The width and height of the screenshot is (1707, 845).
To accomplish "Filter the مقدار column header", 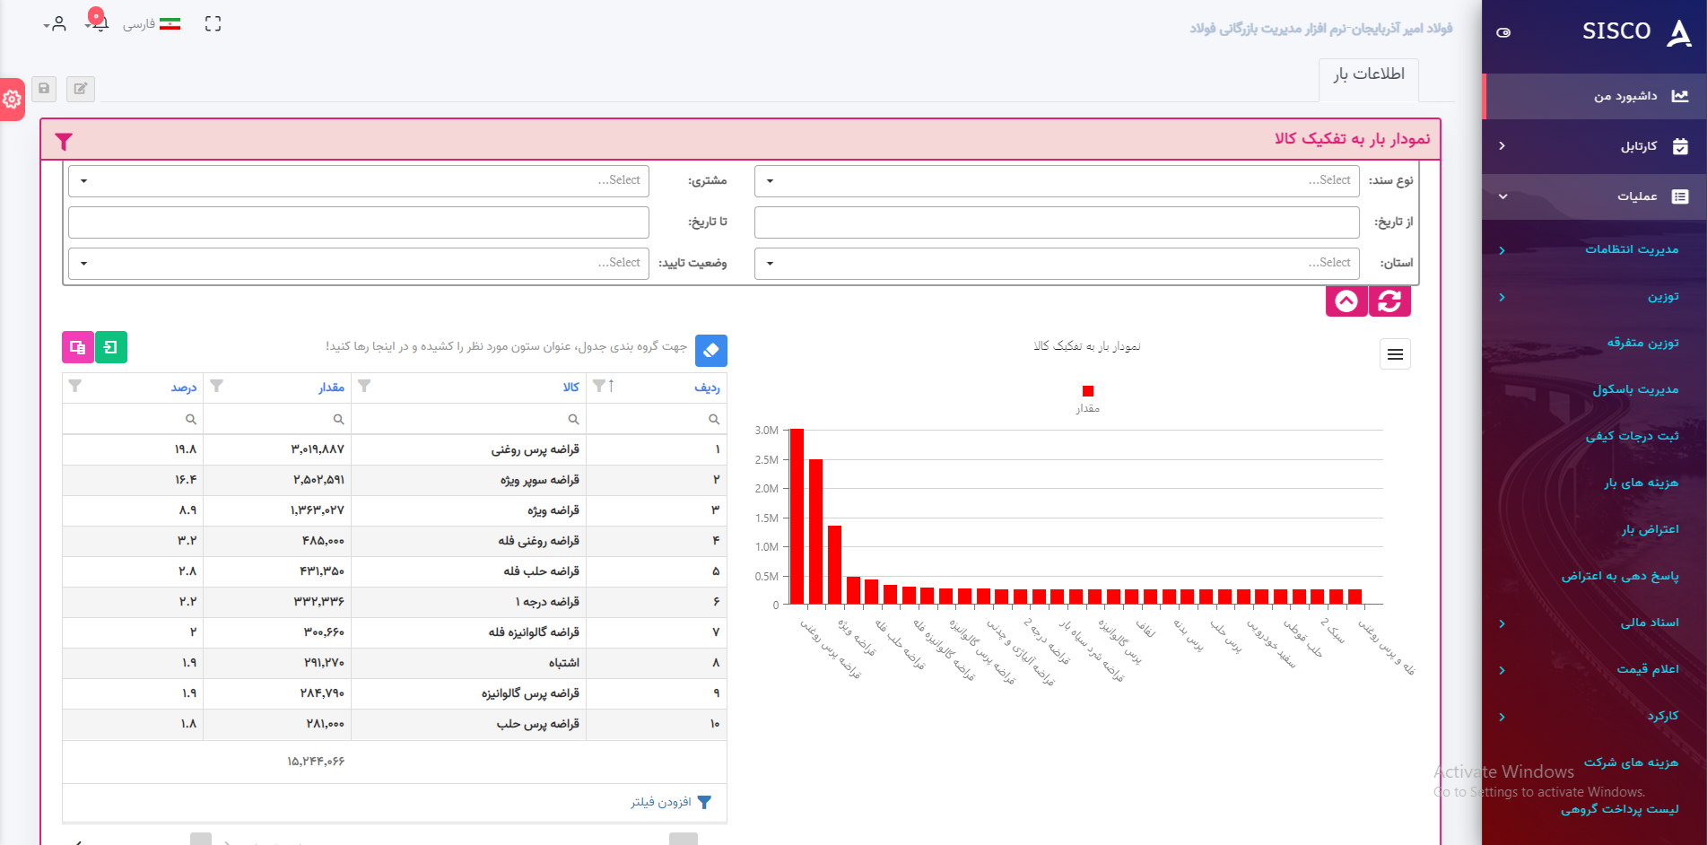I will click(216, 386).
